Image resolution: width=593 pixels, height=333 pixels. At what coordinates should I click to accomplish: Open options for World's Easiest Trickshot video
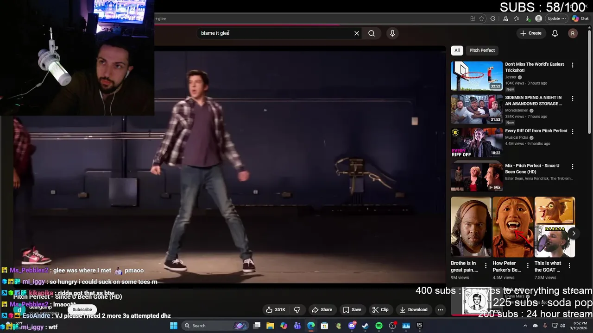(573, 65)
